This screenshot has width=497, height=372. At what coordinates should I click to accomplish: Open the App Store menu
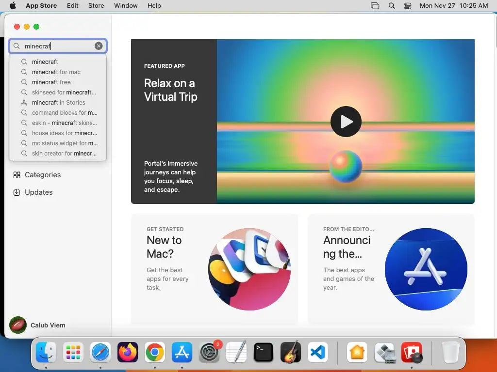pos(41,6)
